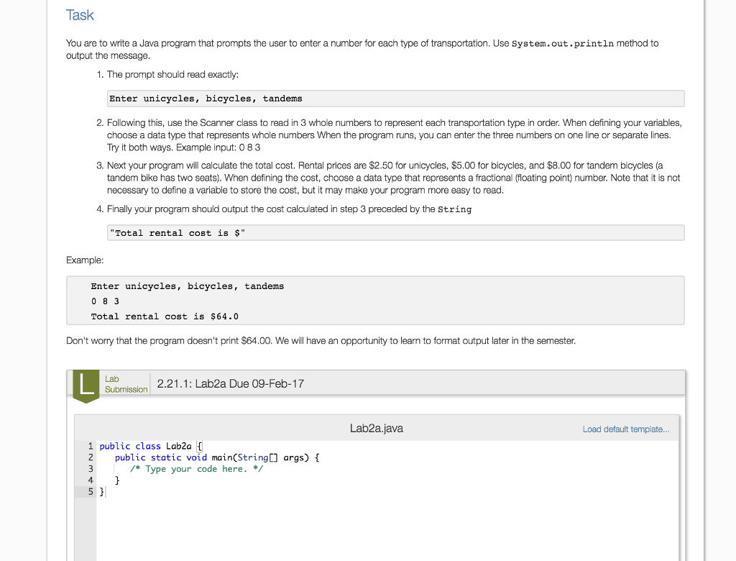Click line number 5 in the gutter
The image size is (736, 561).
tap(91, 491)
